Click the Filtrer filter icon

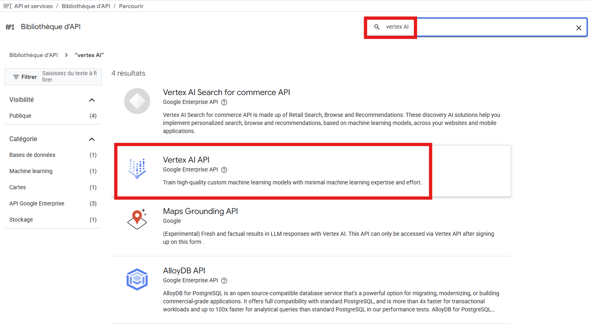pos(16,77)
